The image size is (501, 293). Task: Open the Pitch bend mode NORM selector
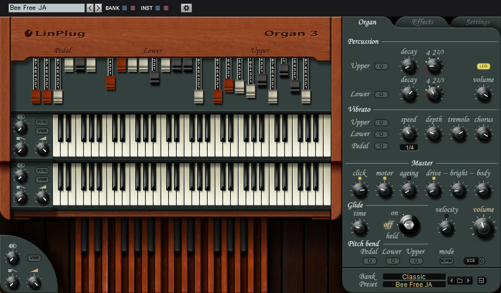pyautogui.click(x=446, y=261)
